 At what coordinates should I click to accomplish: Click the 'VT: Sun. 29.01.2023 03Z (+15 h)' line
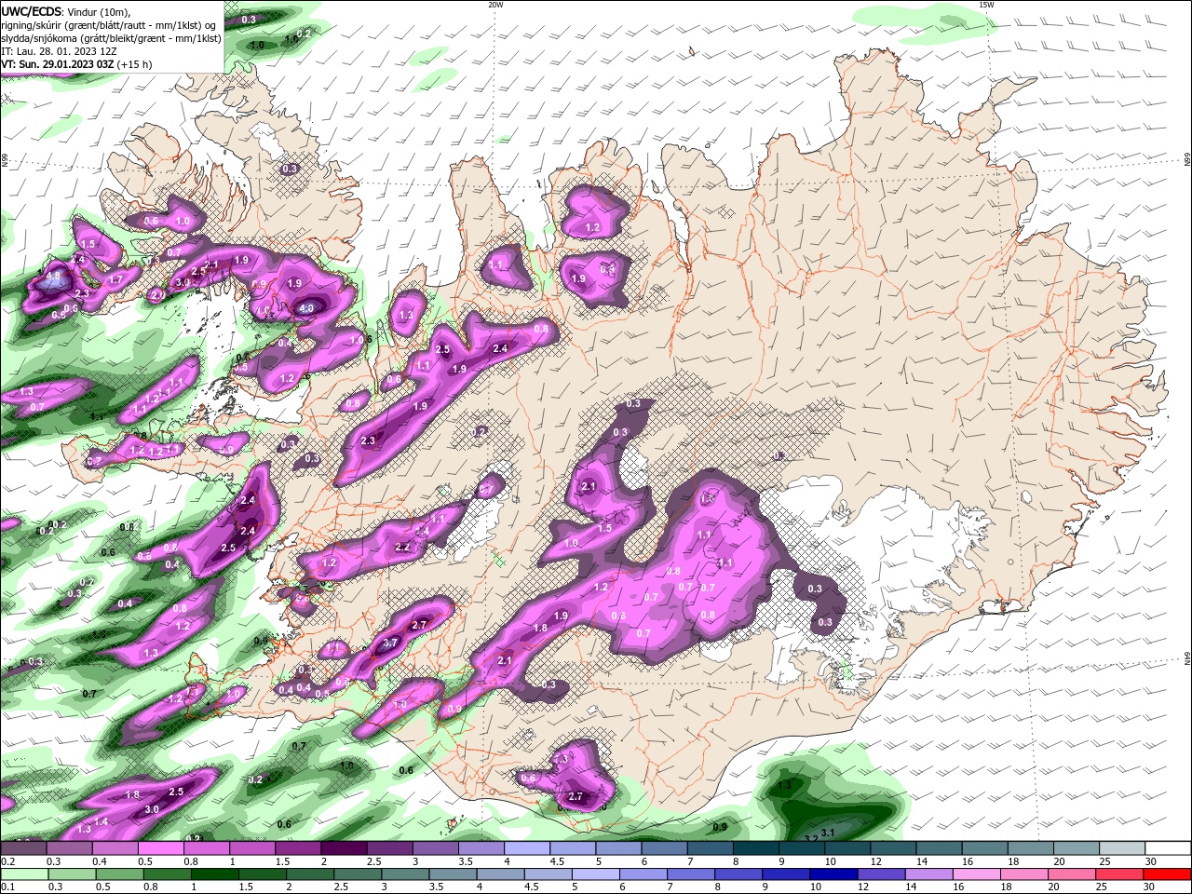click(76, 64)
